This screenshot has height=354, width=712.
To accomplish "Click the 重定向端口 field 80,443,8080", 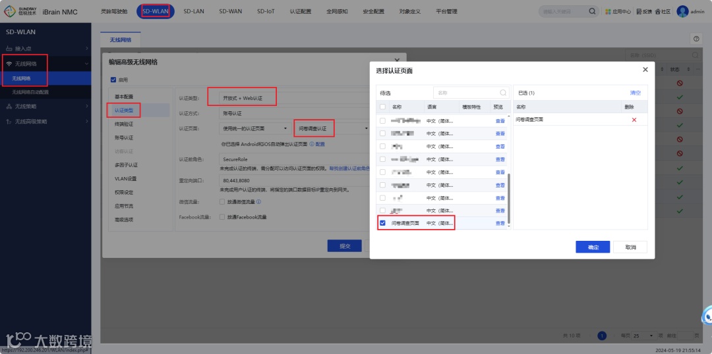I will [x=293, y=180].
